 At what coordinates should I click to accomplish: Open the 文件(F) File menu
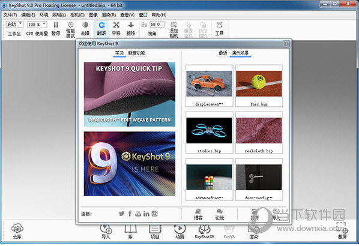tap(10, 15)
